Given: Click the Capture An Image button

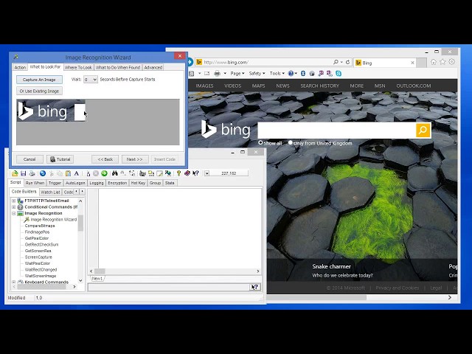Looking at the screenshot, I should [39, 80].
